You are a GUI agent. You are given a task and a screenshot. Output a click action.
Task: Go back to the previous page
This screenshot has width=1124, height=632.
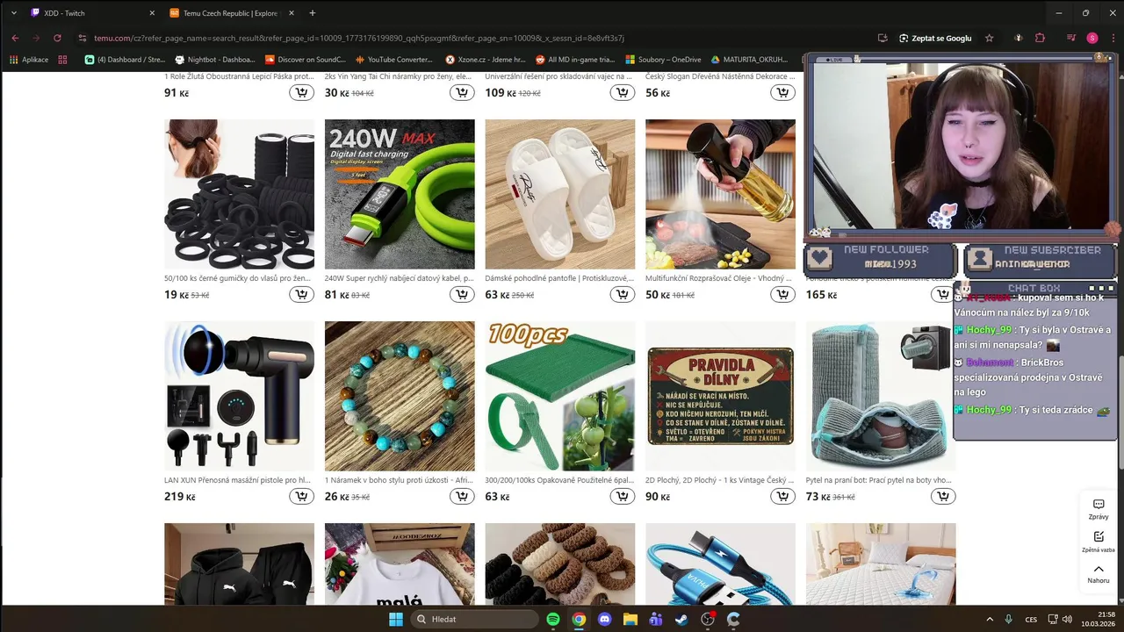(15, 38)
